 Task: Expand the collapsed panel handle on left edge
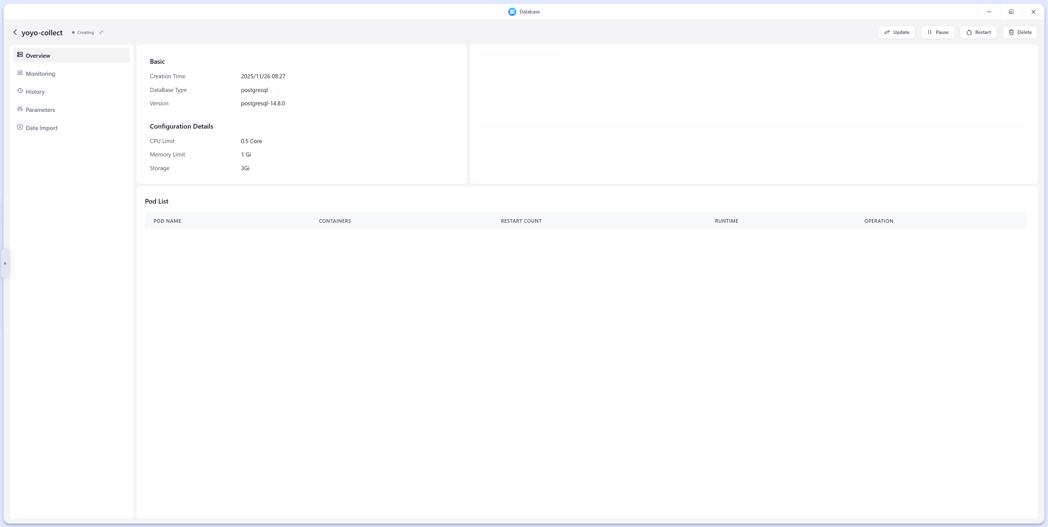tap(5, 263)
